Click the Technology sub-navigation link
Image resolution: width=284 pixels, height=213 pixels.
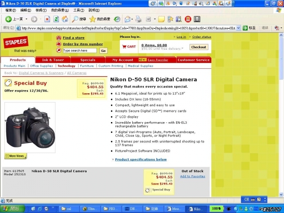click(x=66, y=66)
